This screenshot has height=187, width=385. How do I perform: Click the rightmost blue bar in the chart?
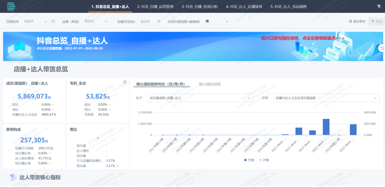[353, 130]
